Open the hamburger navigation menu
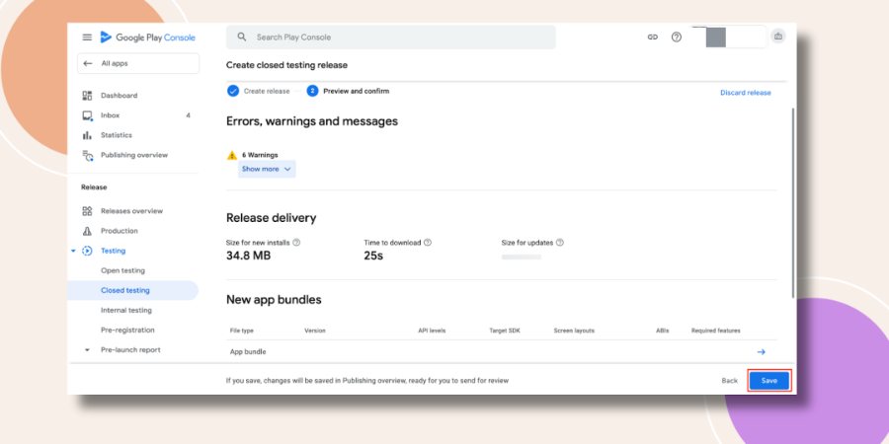889x444 pixels. 87,37
